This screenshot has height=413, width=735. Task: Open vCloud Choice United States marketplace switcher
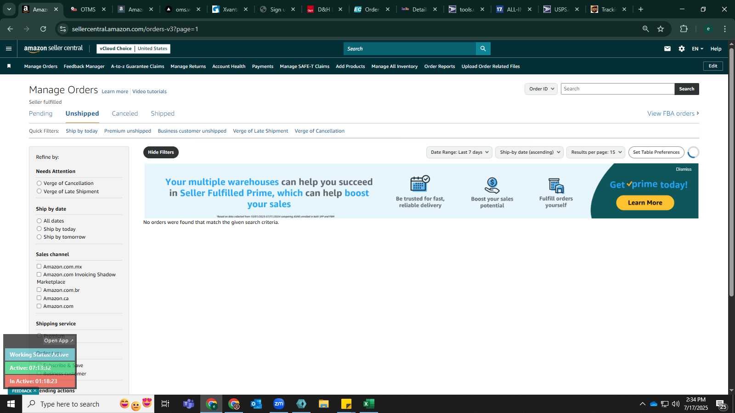tap(133, 49)
